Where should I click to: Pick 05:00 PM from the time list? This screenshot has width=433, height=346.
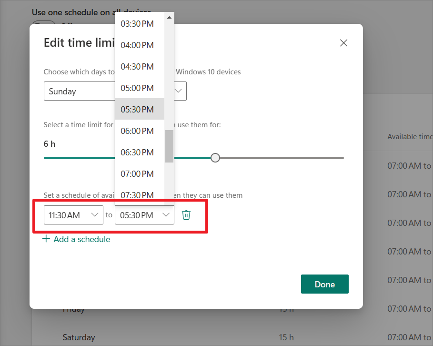pos(140,88)
